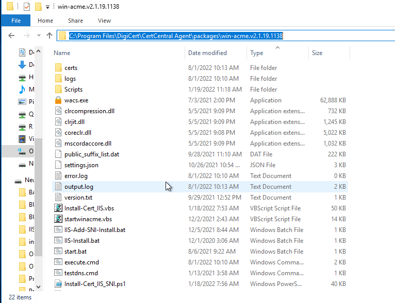Select the startwinacme.vbs script icon
Viewport: 395px width, 303px height.
click(58, 219)
